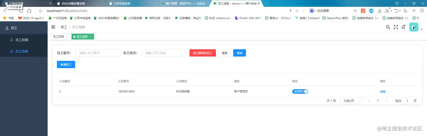Go to previous page arrow in pagination

click(369, 101)
